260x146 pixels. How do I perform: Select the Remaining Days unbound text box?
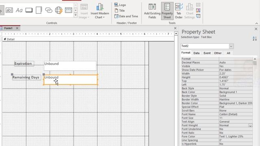pyautogui.click(x=70, y=79)
